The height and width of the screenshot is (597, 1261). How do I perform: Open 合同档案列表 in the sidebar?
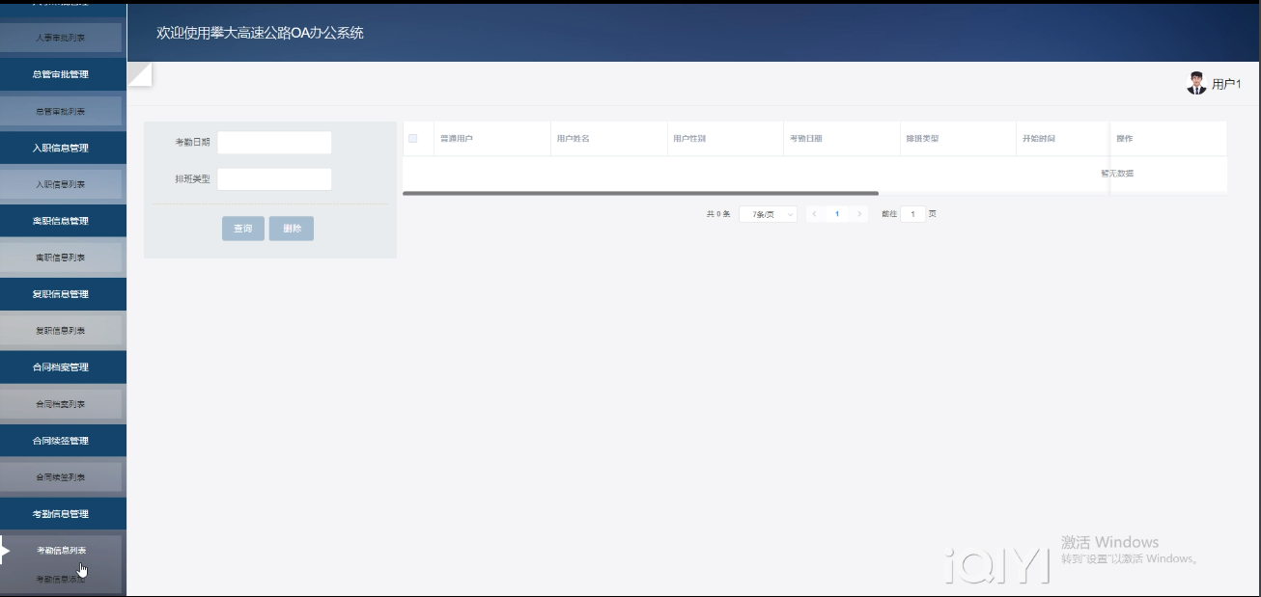pos(61,404)
